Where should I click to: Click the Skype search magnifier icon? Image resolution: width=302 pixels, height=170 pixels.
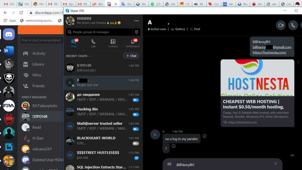70,32
